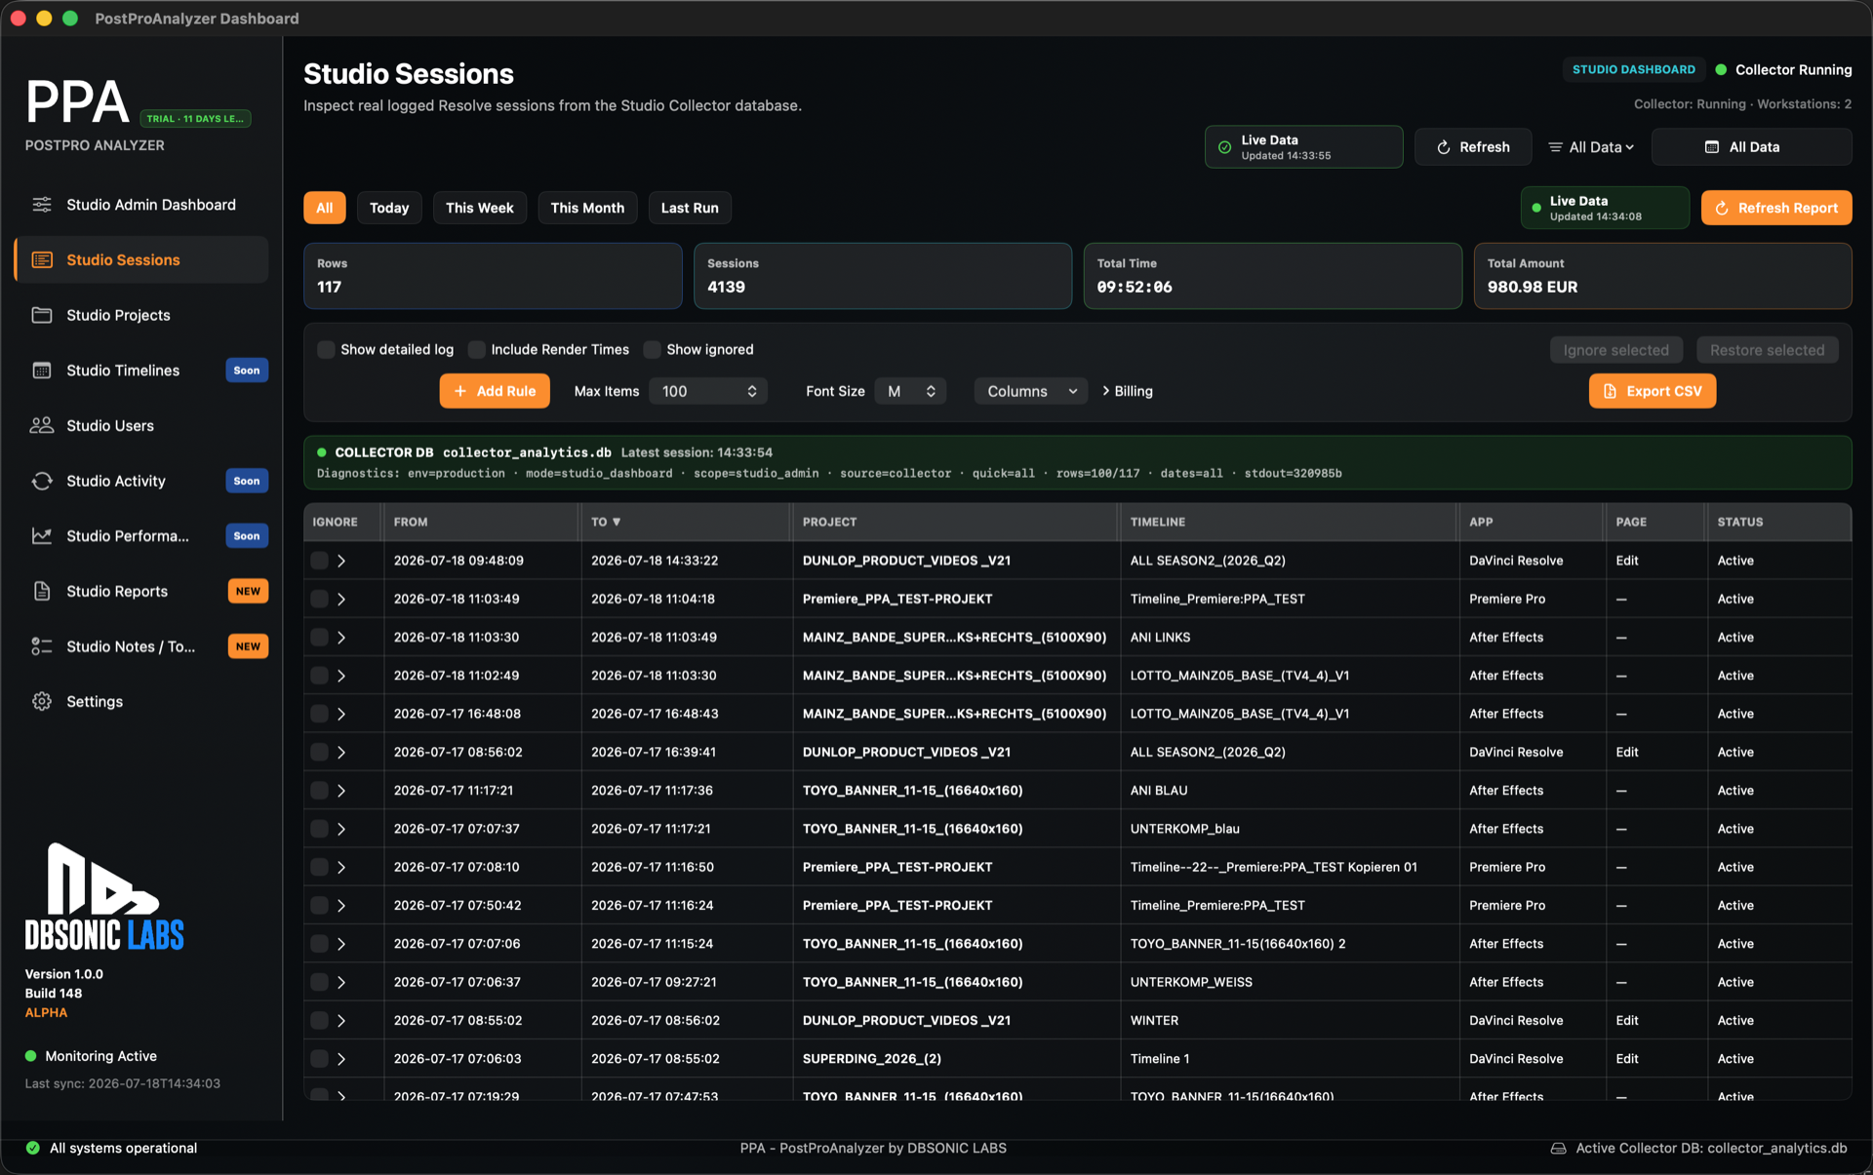Click the Studio Notes checklist icon

click(41, 646)
